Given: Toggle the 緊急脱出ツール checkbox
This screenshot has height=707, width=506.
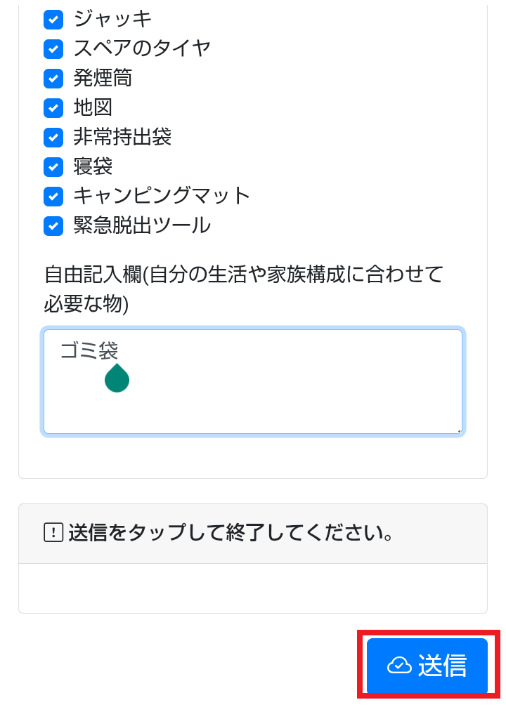Looking at the screenshot, I should click(53, 226).
